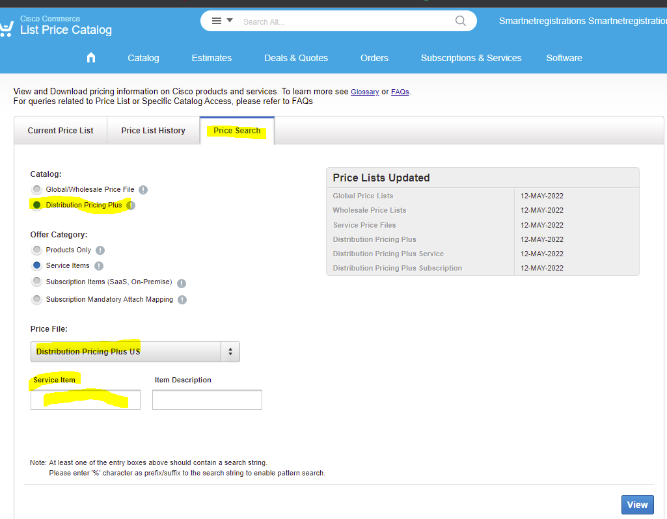Click the shopping cart logo icon
The width and height of the screenshot is (667, 519).
[7, 29]
